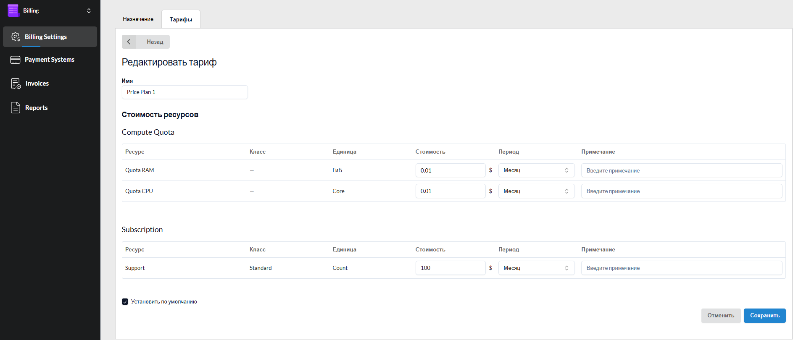Click the Quota RAM resource name
793x340 pixels.
click(x=140, y=170)
